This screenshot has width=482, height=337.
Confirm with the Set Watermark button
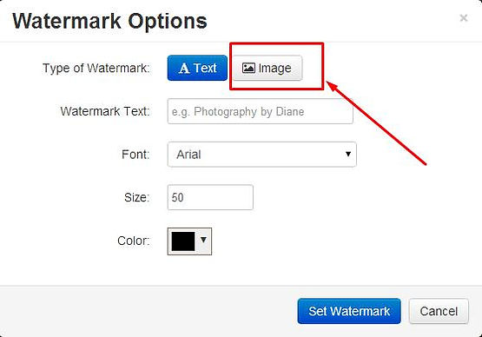pos(349,311)
